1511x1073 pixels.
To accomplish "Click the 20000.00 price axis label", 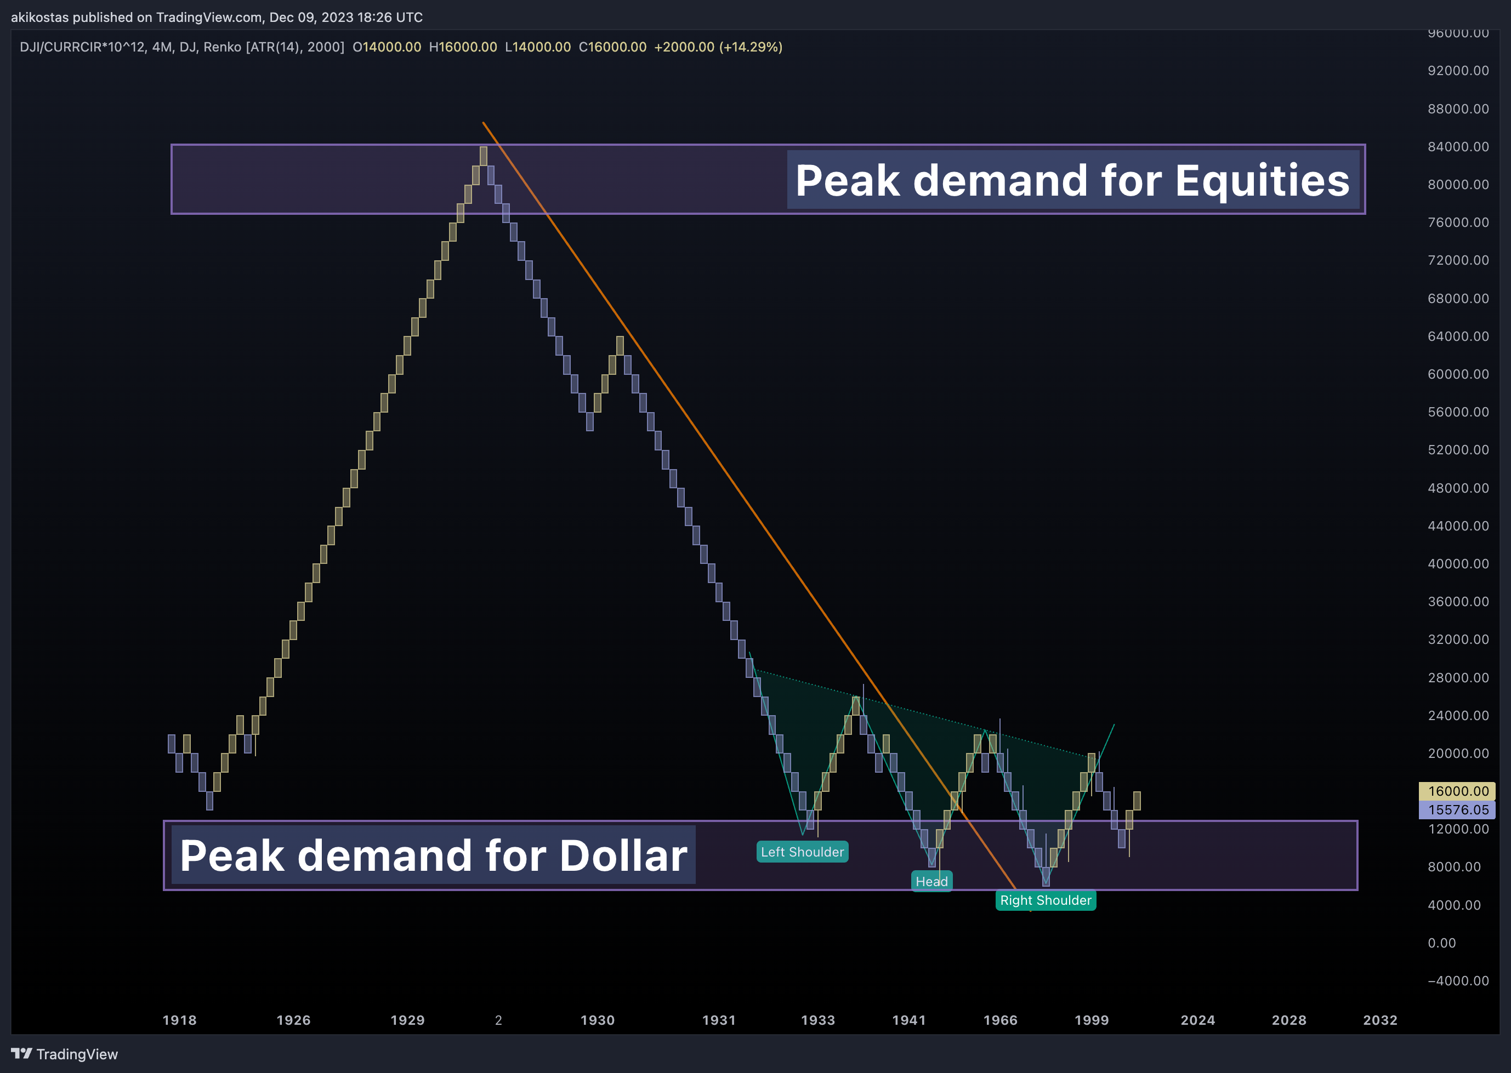I will click(1458, 753).
